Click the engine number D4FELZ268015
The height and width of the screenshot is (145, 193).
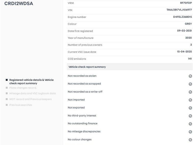tap(182, 17)
